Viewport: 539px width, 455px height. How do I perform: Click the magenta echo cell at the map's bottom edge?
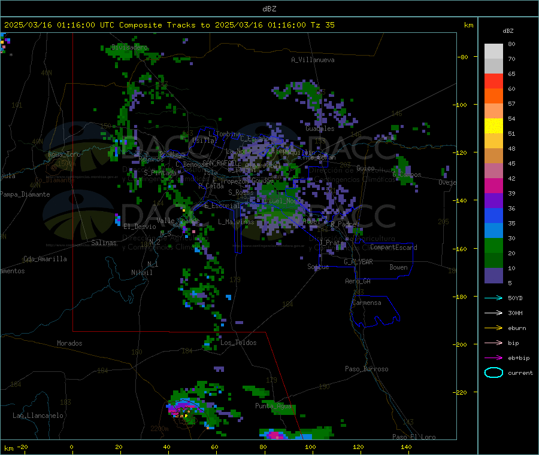(275, 435)
